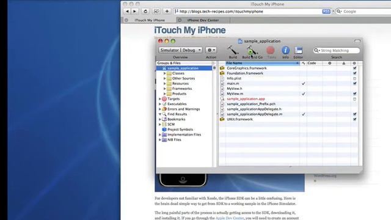
Task: Expand the Frameworks folder
Action: click(x=165, y=89)
